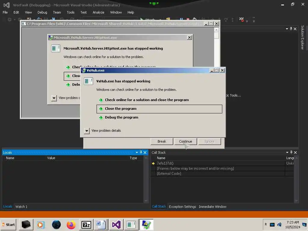Open the Window menu
Image resolution: width=308 pixels, height=231 pixels.
[116, 12]
